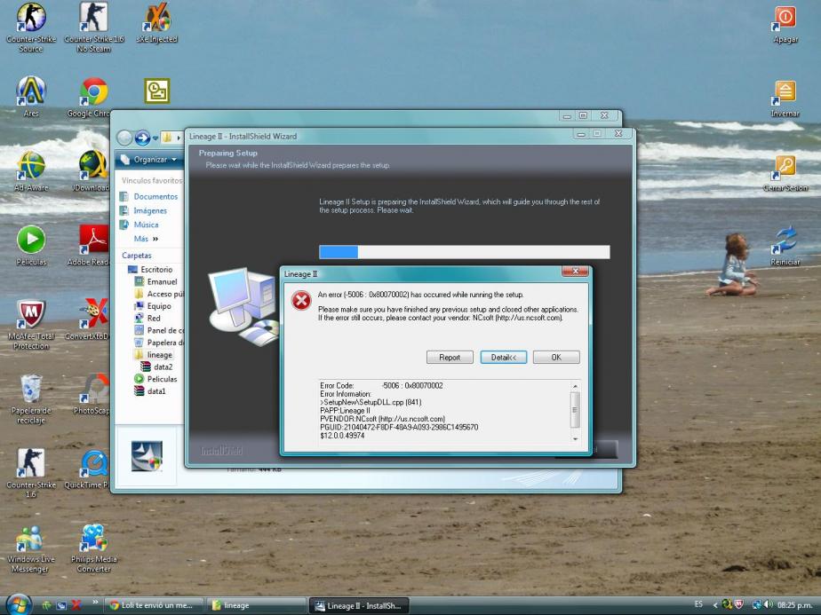Launch JDownloader desktop icon
Image resolution: width=821 pixels, height=615 pixels.
pos(92,171)
